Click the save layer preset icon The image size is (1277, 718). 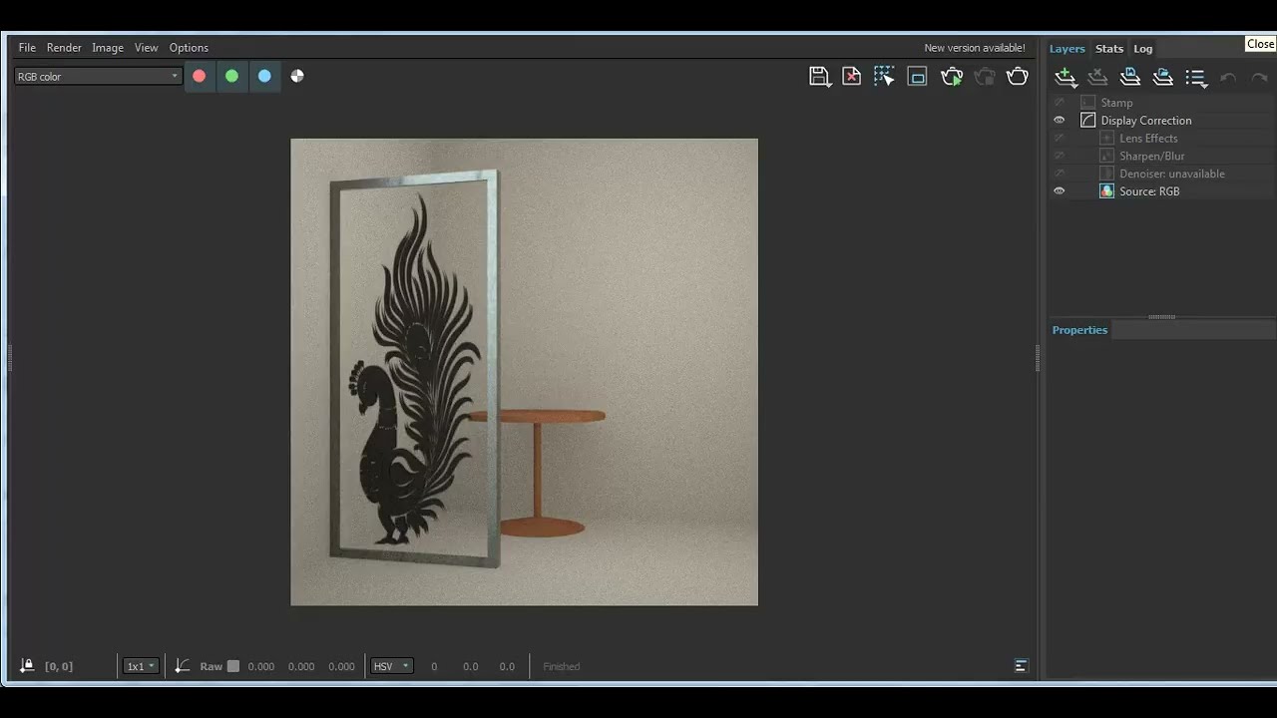1130,77
